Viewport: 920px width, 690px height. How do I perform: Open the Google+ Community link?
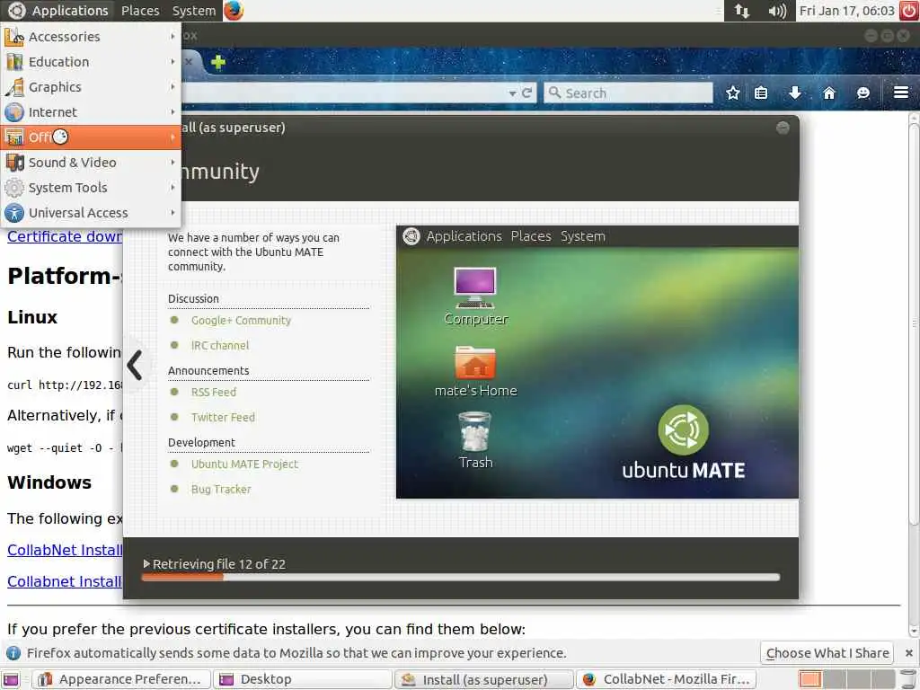tap(241, 321)
